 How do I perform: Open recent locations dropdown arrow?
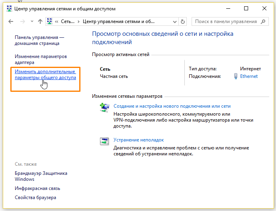[32, 21]
